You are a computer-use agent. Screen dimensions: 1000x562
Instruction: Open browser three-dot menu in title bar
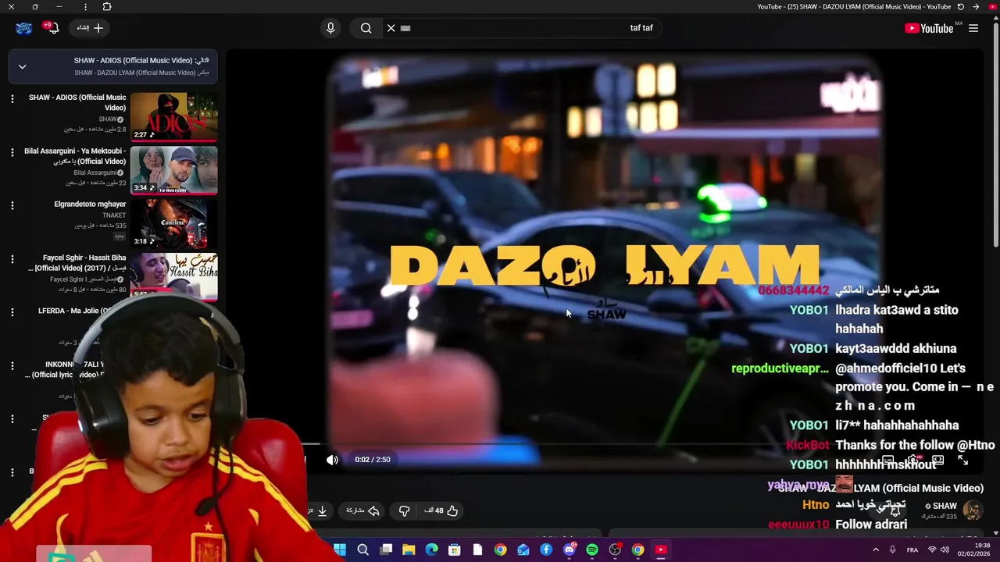pyautogui.click(x=85, y=6)
